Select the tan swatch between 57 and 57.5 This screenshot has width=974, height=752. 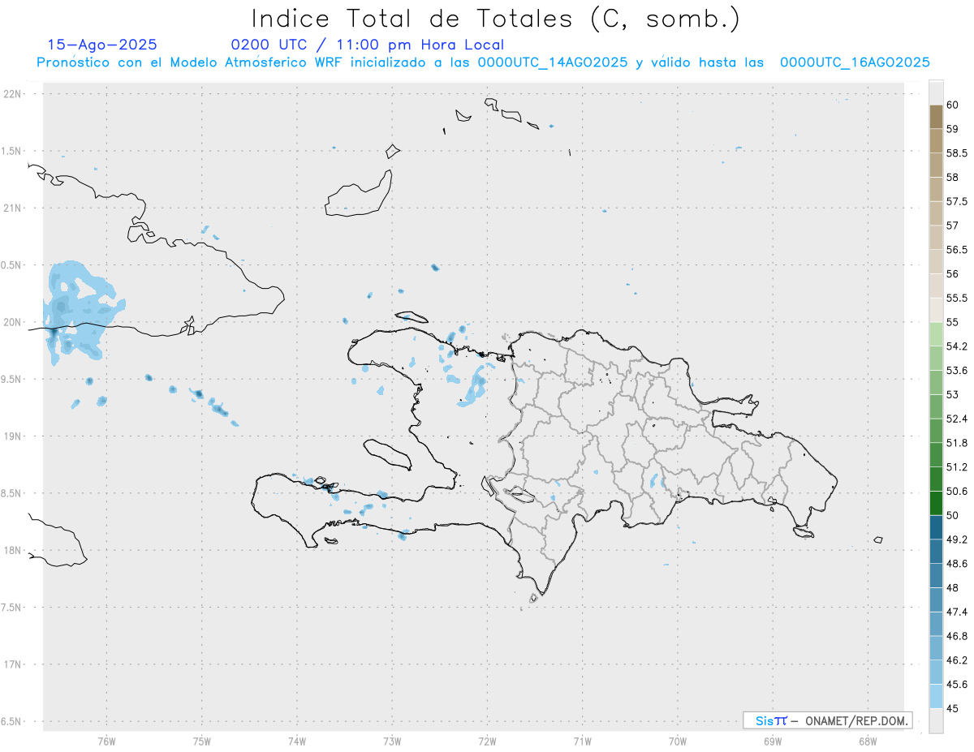(936, 213)
